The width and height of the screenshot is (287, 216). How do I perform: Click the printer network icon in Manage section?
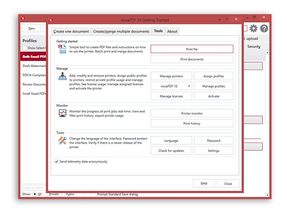pos(62,76)
